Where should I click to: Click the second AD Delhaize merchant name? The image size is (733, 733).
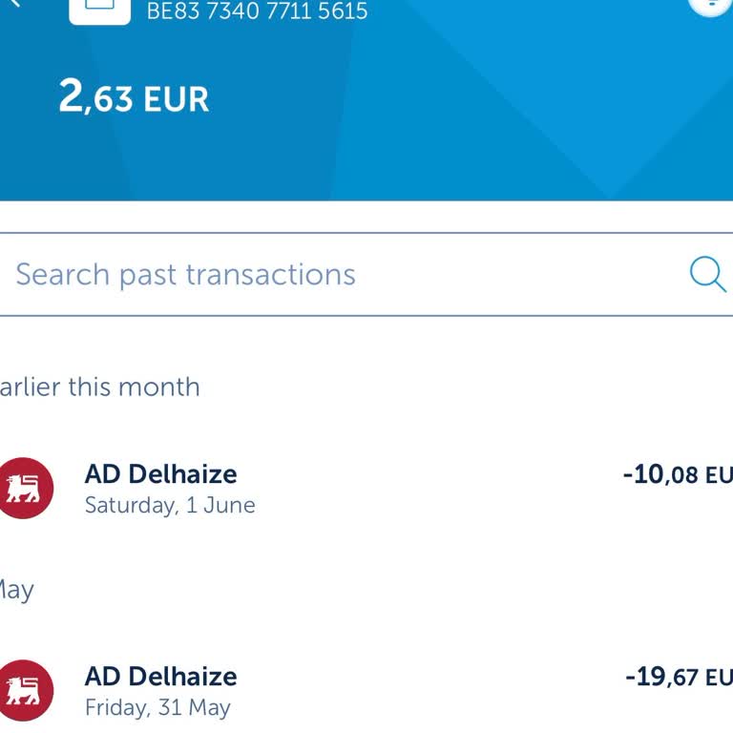[x=160, y=676]
